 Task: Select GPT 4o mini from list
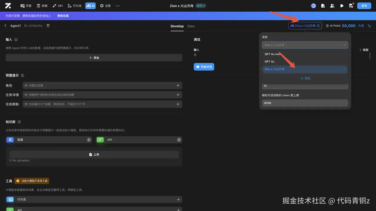[305, 54]
